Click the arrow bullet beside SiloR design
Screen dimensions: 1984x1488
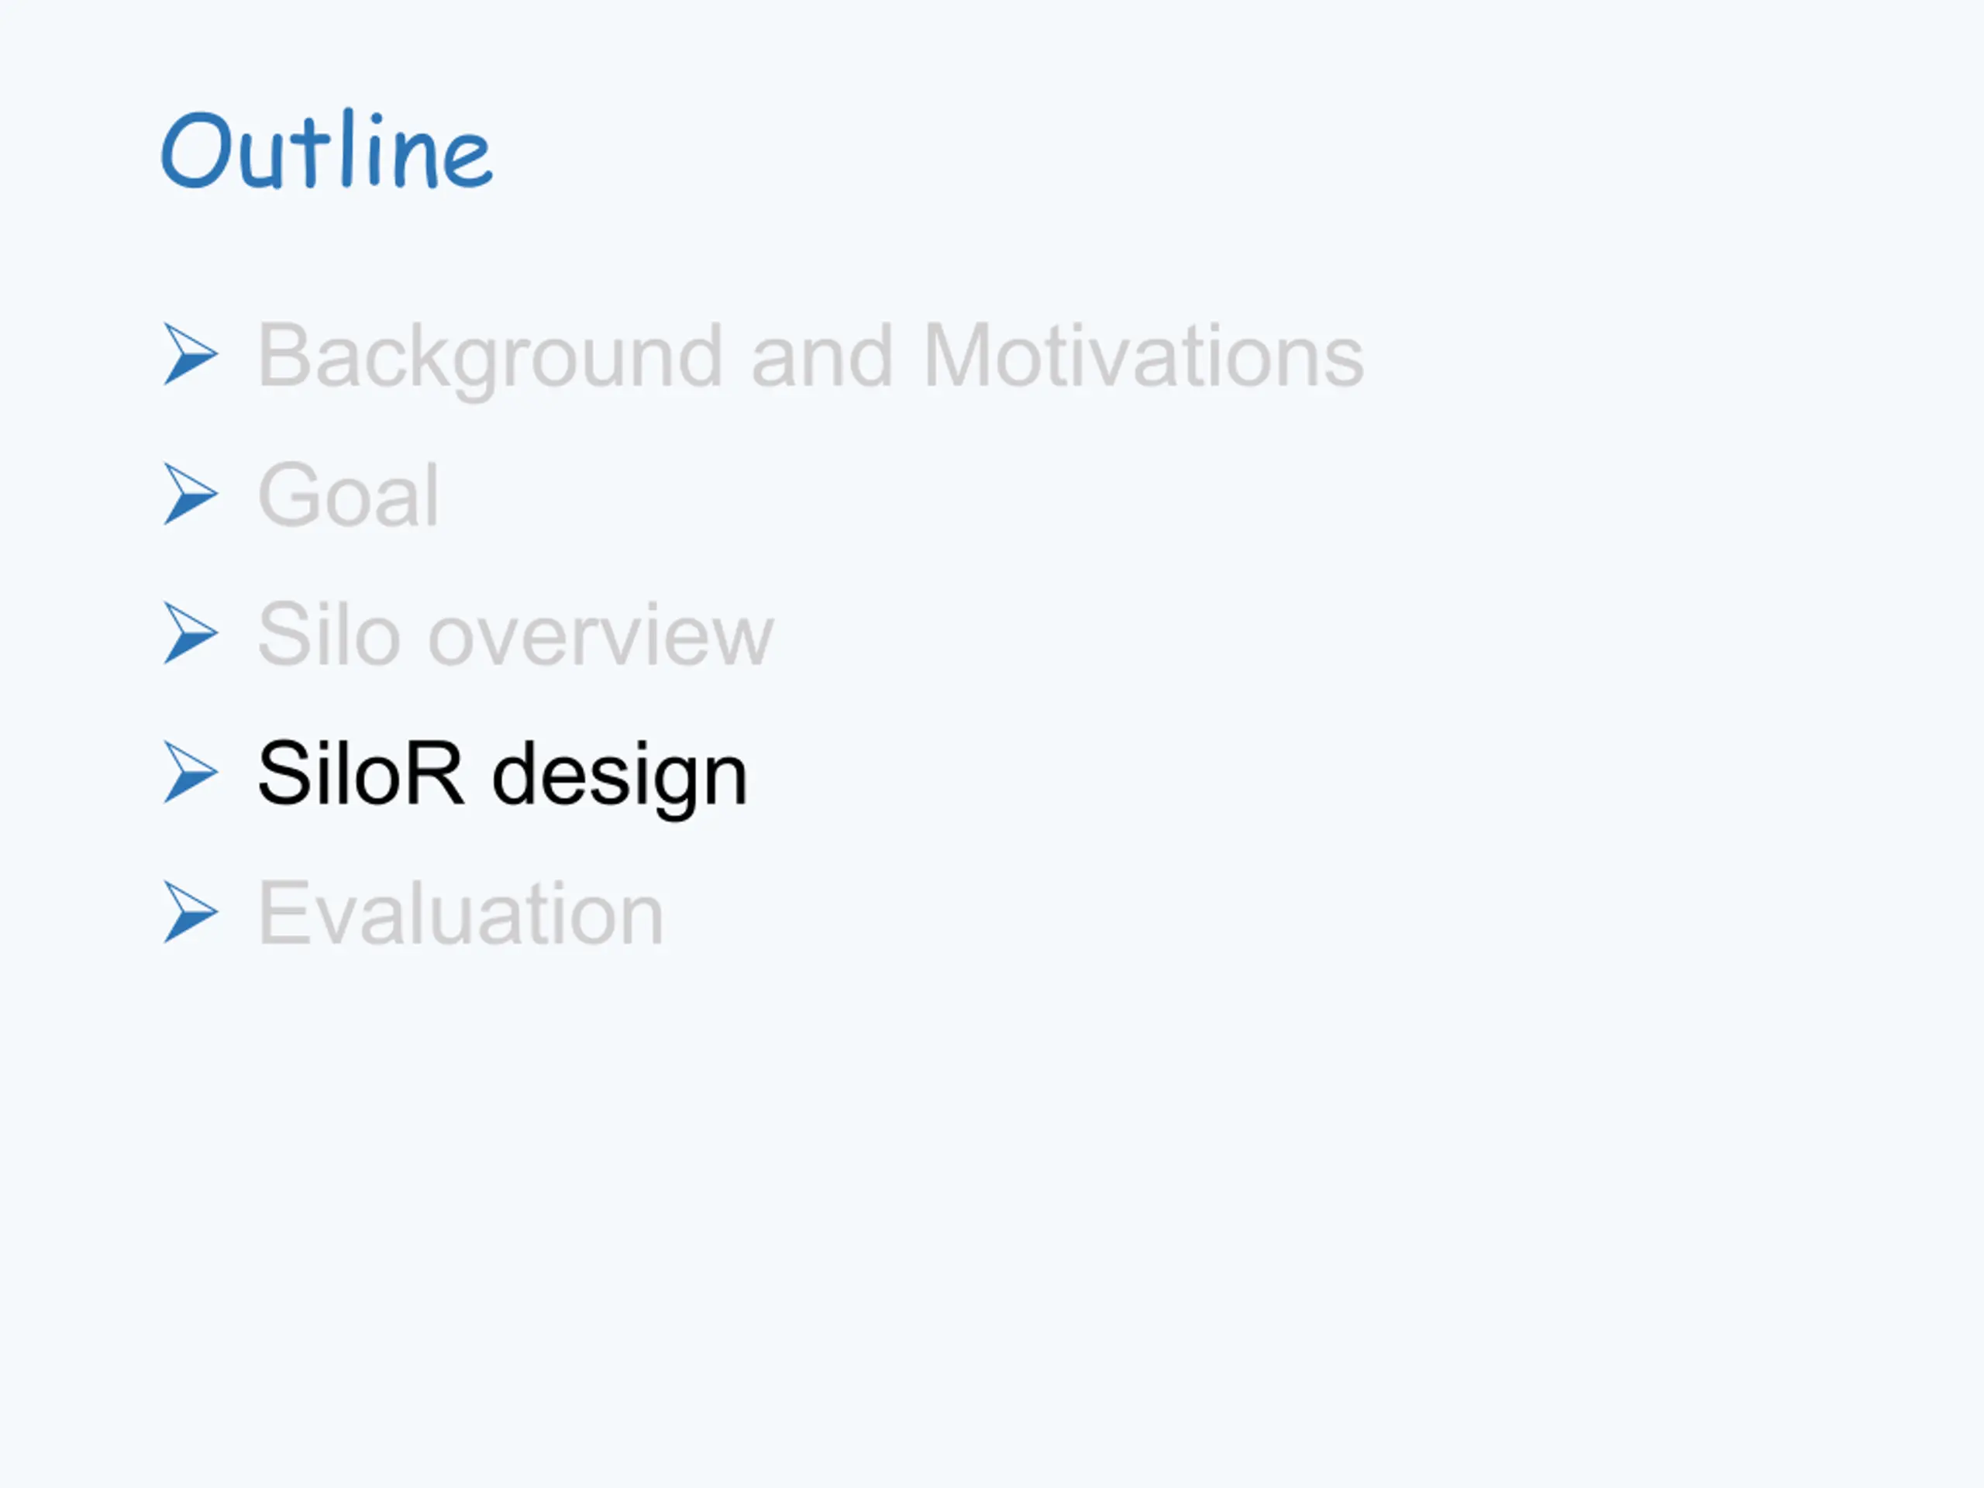coord(190,772)
